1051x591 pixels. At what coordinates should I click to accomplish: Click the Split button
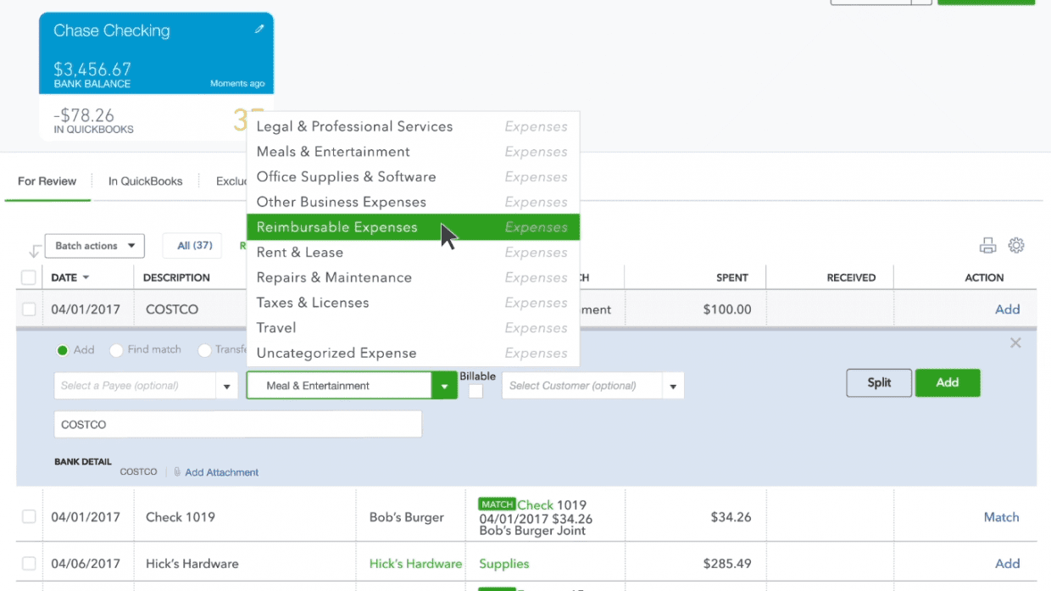click(878, 382)
